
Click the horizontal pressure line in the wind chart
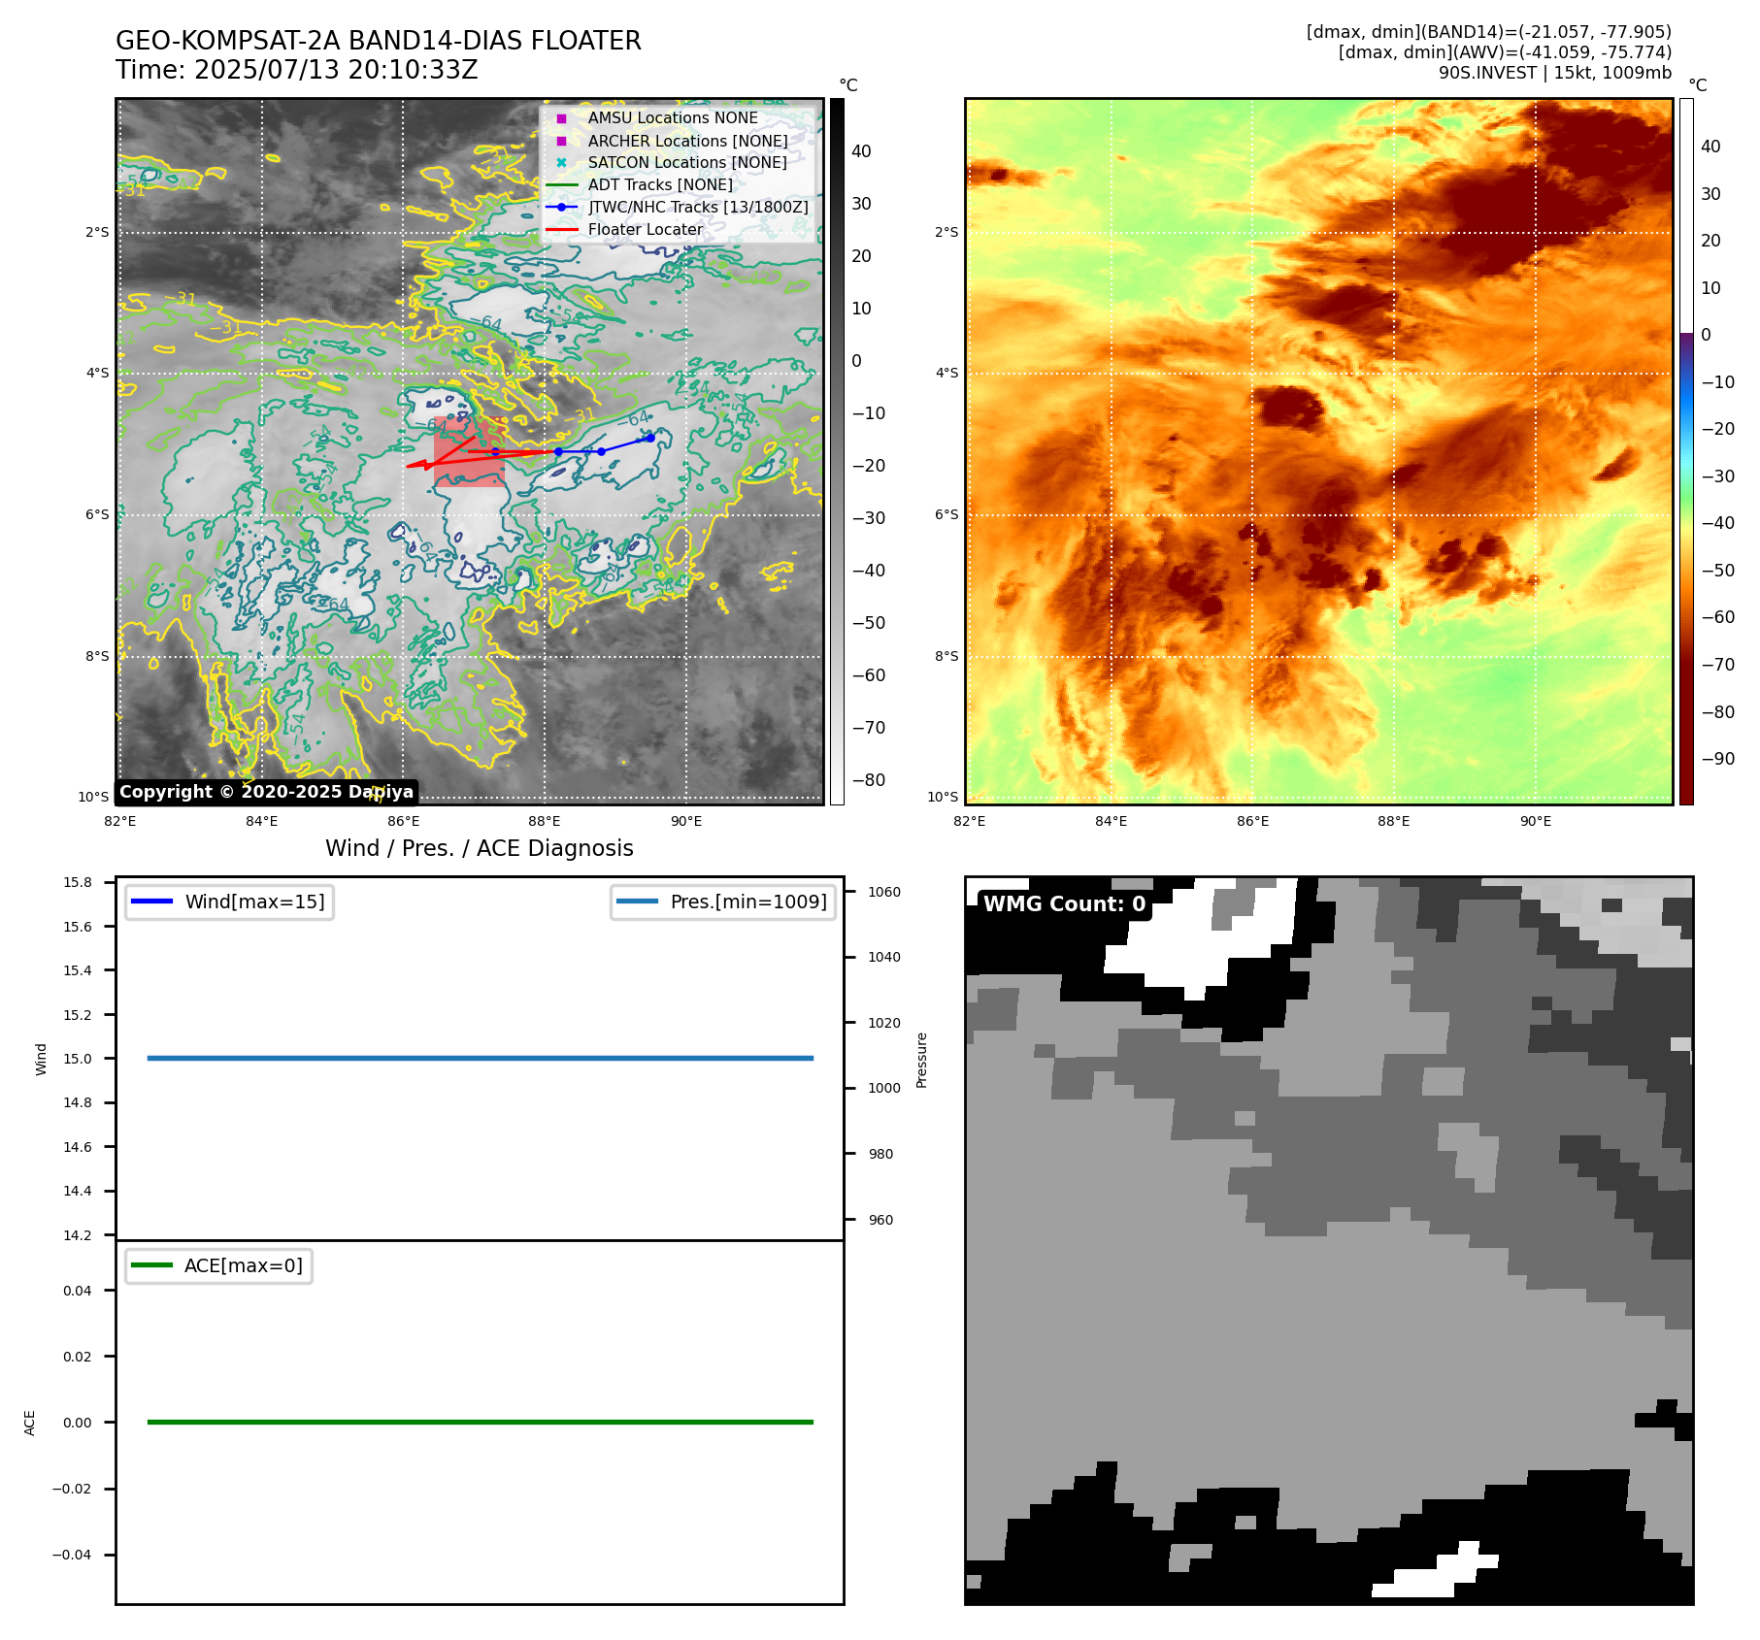(480, 1058)
